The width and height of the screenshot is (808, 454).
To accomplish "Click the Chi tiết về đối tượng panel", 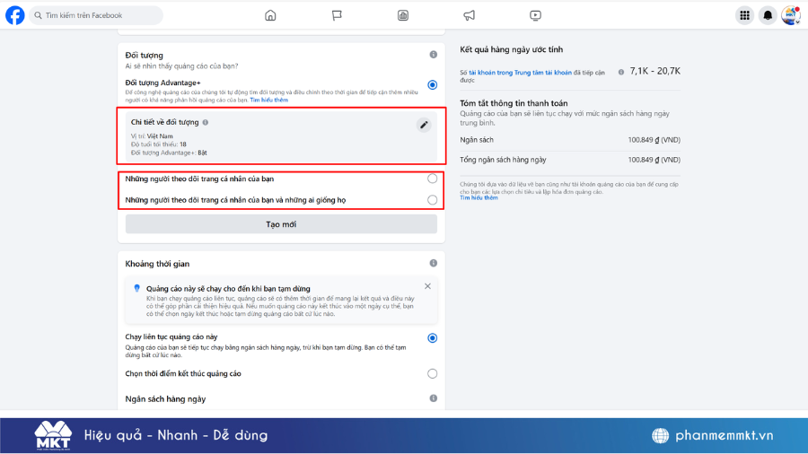I will coord(281,136).
